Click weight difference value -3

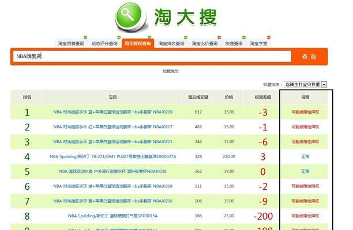click(263, 112)
